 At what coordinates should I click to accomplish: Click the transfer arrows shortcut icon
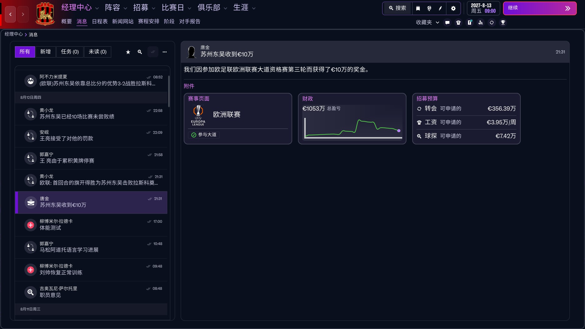(x=491, y=23)
